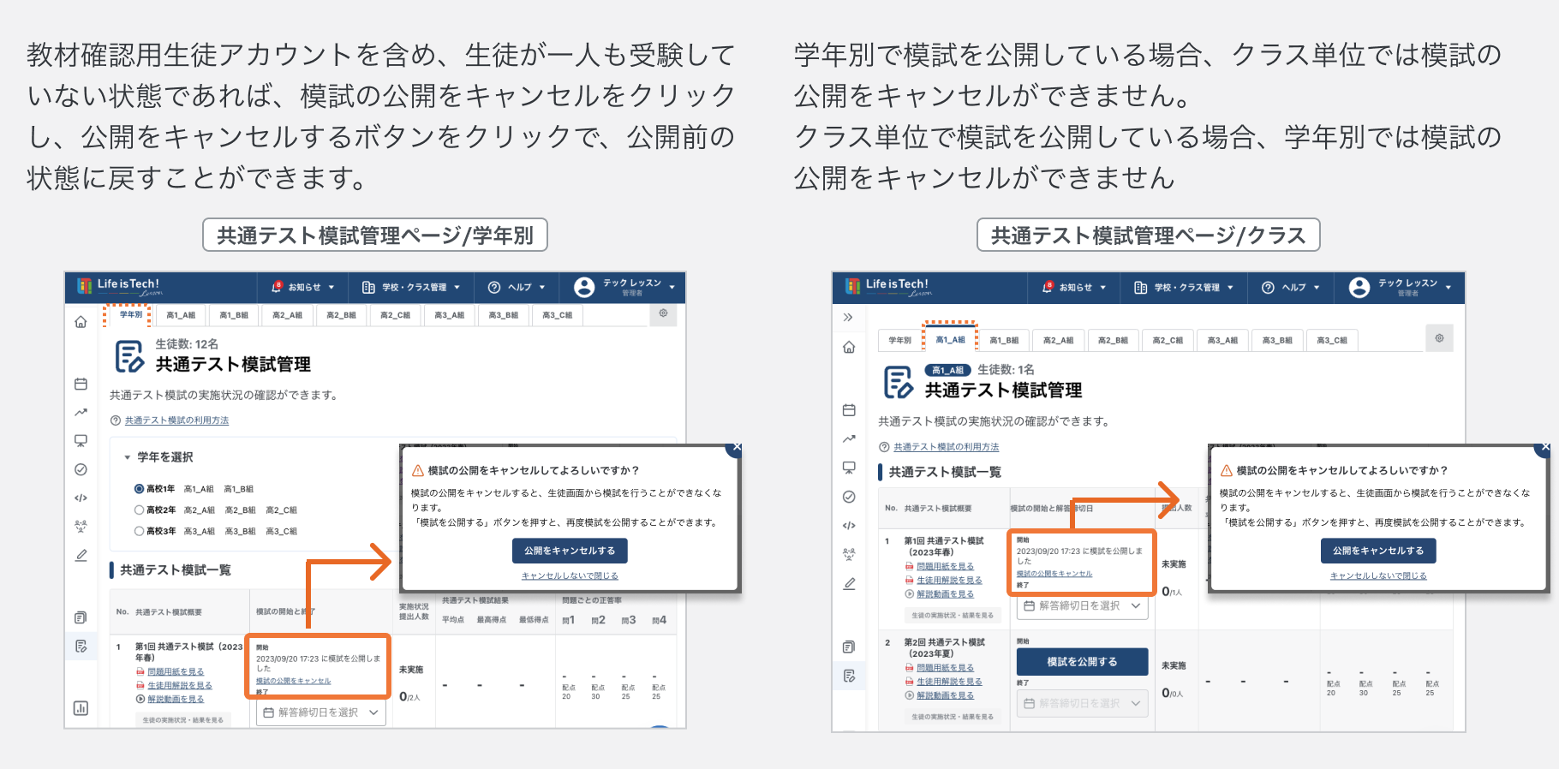Click キャンセルしないで閉じる link in right screenshot dialog
This screenshot has height=769, width=1559.
tap(1378, 575)
